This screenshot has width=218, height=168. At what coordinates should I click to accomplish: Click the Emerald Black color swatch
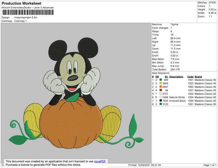coord(161,100)
